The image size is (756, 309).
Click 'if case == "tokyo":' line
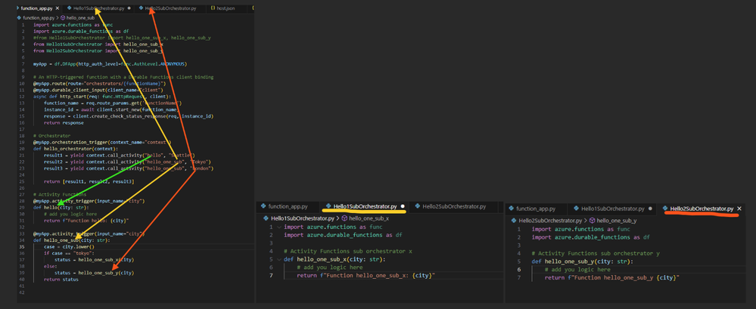[68, 252]
